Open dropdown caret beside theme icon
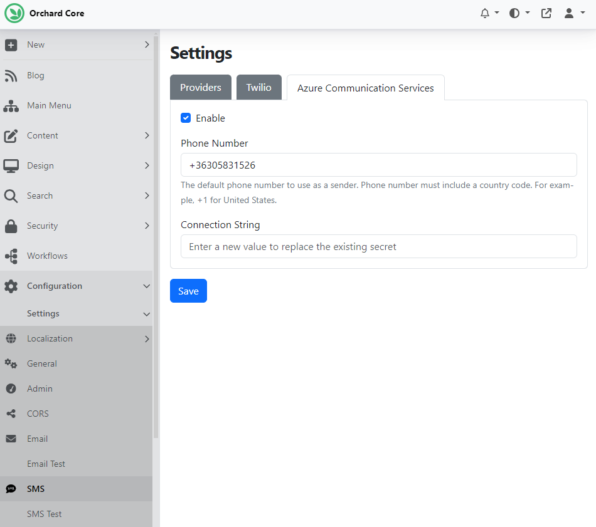The width and height of the screenshot is (596, 527). (527, 13)
